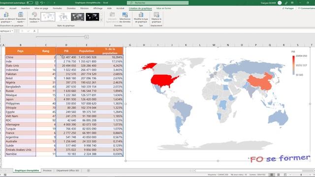Select column D header
The width and height of the screenshot is (315, 177).
tap(66, 45)
